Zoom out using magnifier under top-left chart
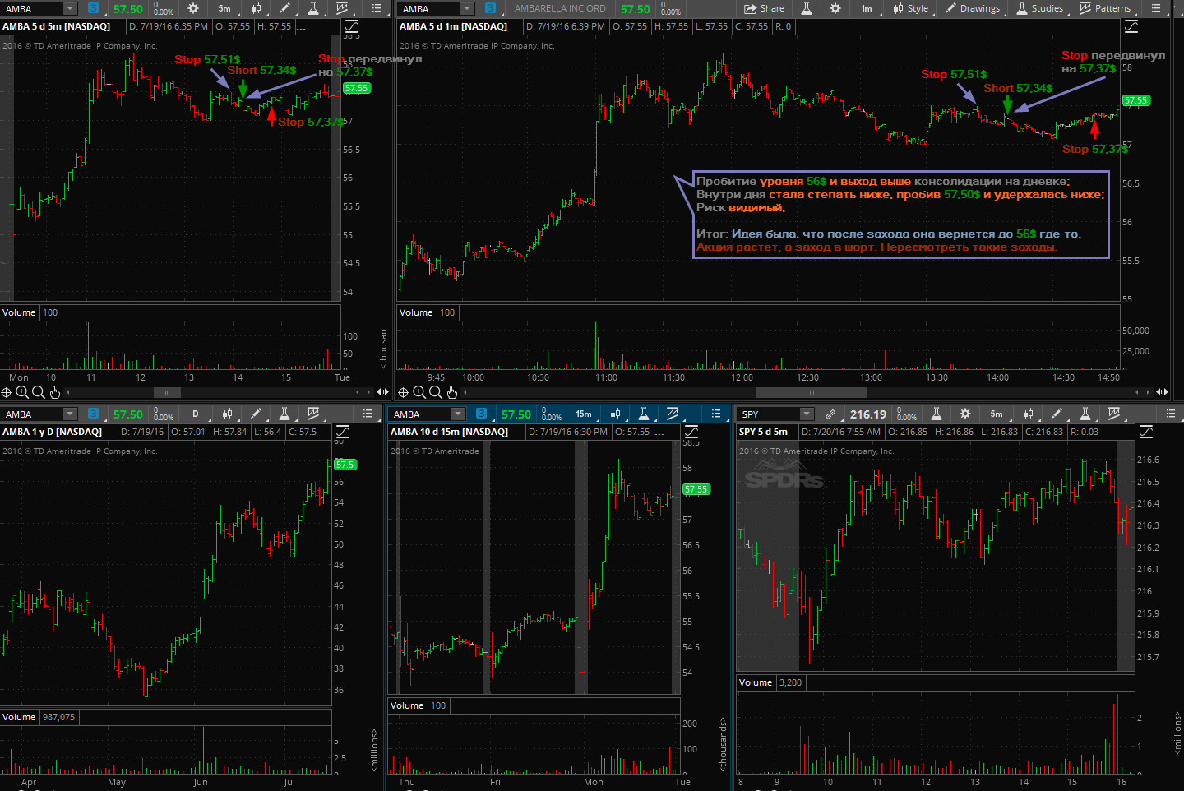 (x=38, y=392)
